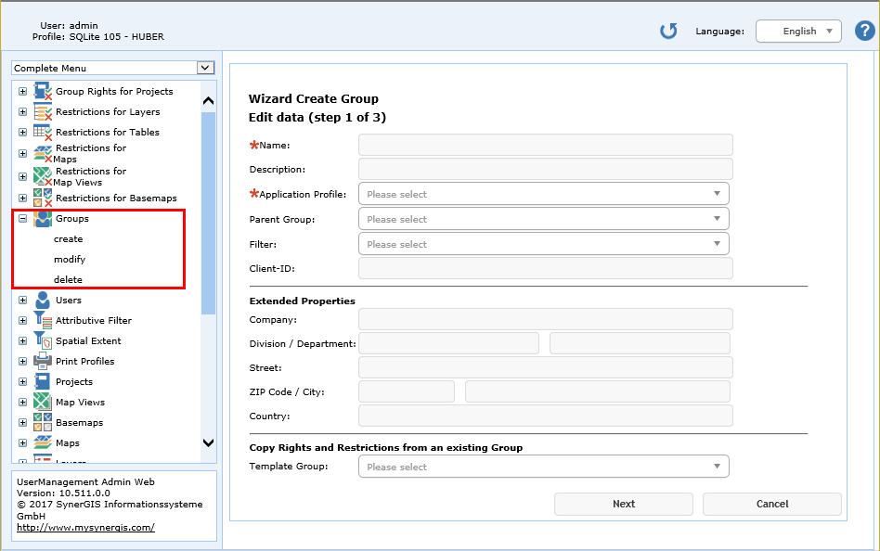Click the Projects notebook icon
This screenshot has width=880, height=551.
coord(42,381)
